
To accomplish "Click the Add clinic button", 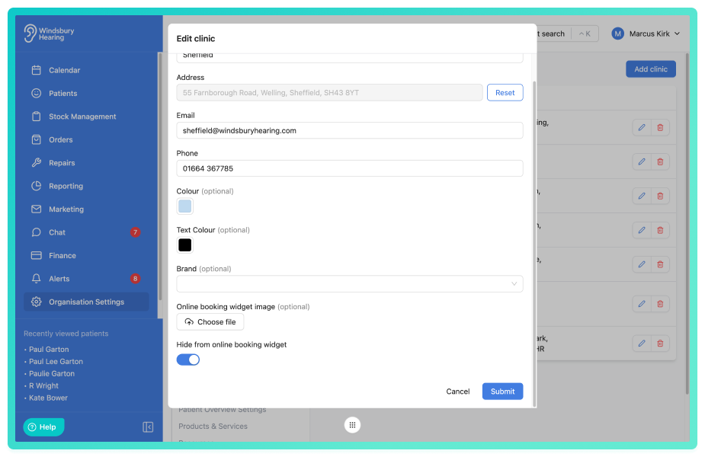I will [651, 69].
